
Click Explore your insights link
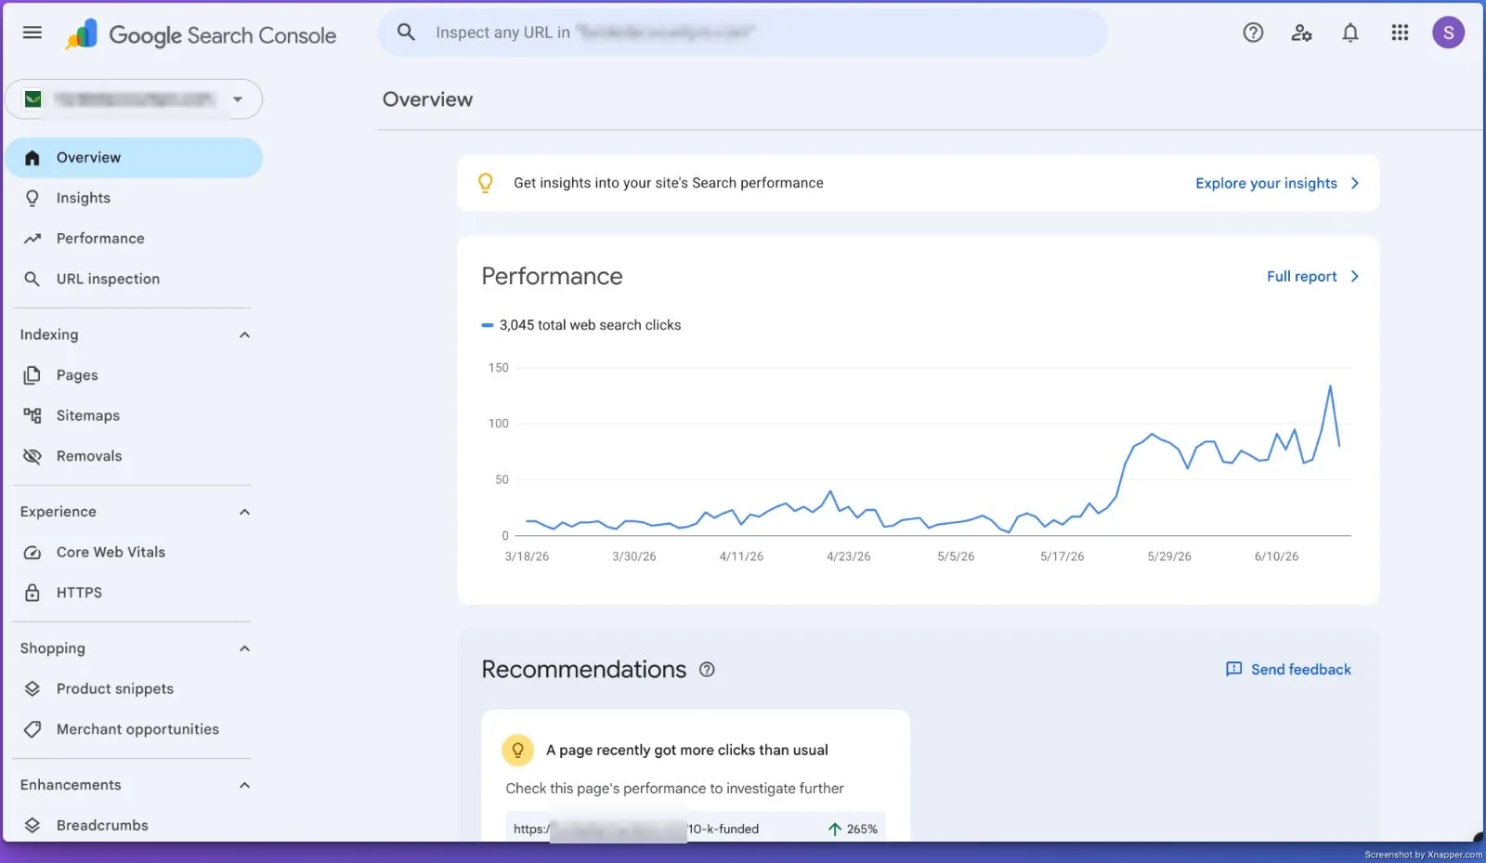(1266, 183)
